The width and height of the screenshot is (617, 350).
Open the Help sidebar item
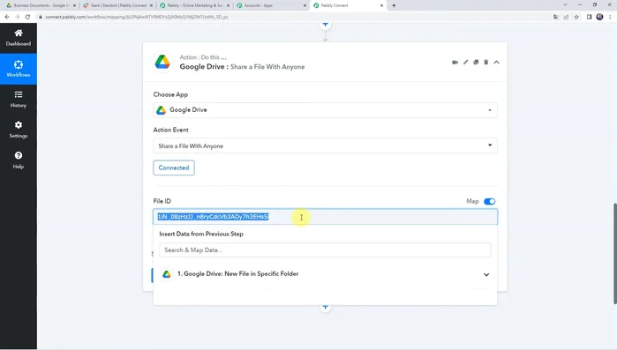point(19,160)
